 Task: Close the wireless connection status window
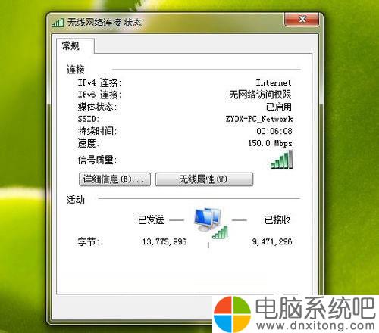(x=302, y=19)
